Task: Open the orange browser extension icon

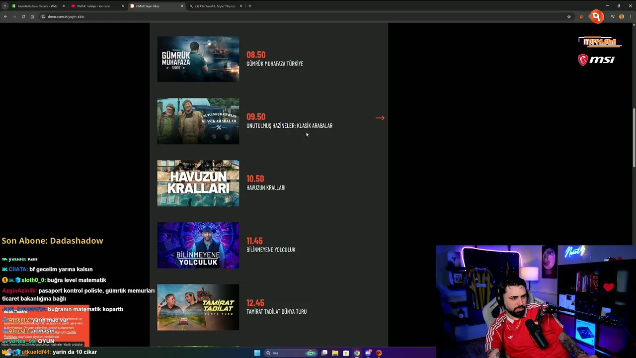Action: coord(581,16)
